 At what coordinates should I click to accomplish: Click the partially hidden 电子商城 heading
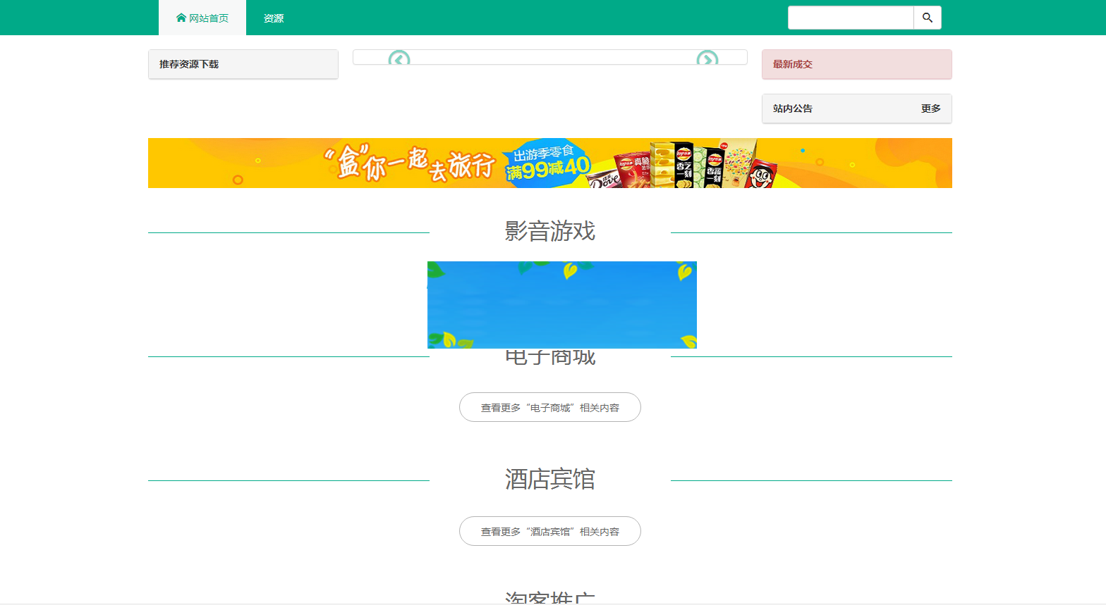tap(549, 358)
